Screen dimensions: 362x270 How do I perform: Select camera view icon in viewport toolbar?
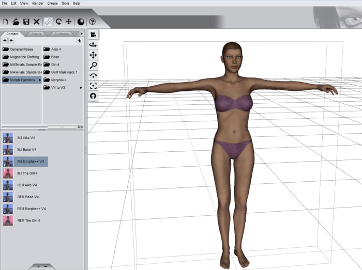point(93,35)
